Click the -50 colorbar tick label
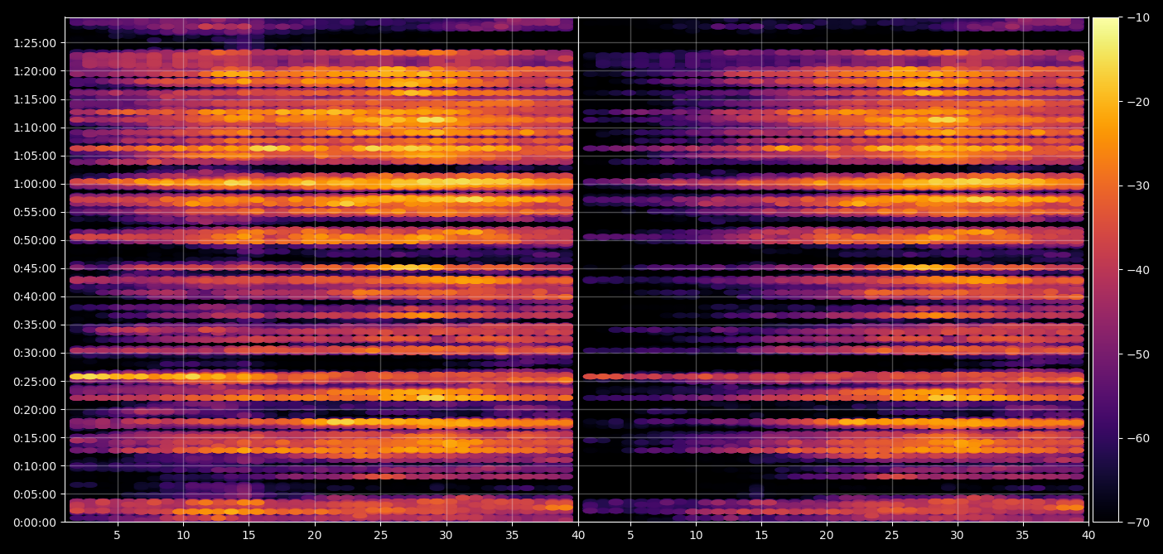1163x554 pixels. (1138, 354)
